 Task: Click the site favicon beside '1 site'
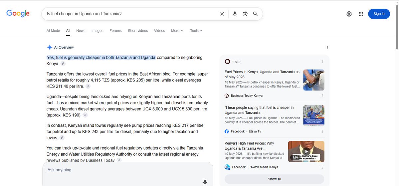coord(227,62)
